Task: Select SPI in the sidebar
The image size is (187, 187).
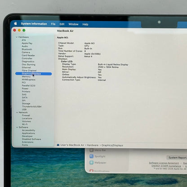Action: tap(24, 101)
